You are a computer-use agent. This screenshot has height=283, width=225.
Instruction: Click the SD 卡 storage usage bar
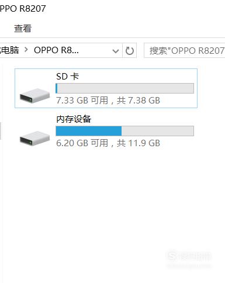coord(124,88)
